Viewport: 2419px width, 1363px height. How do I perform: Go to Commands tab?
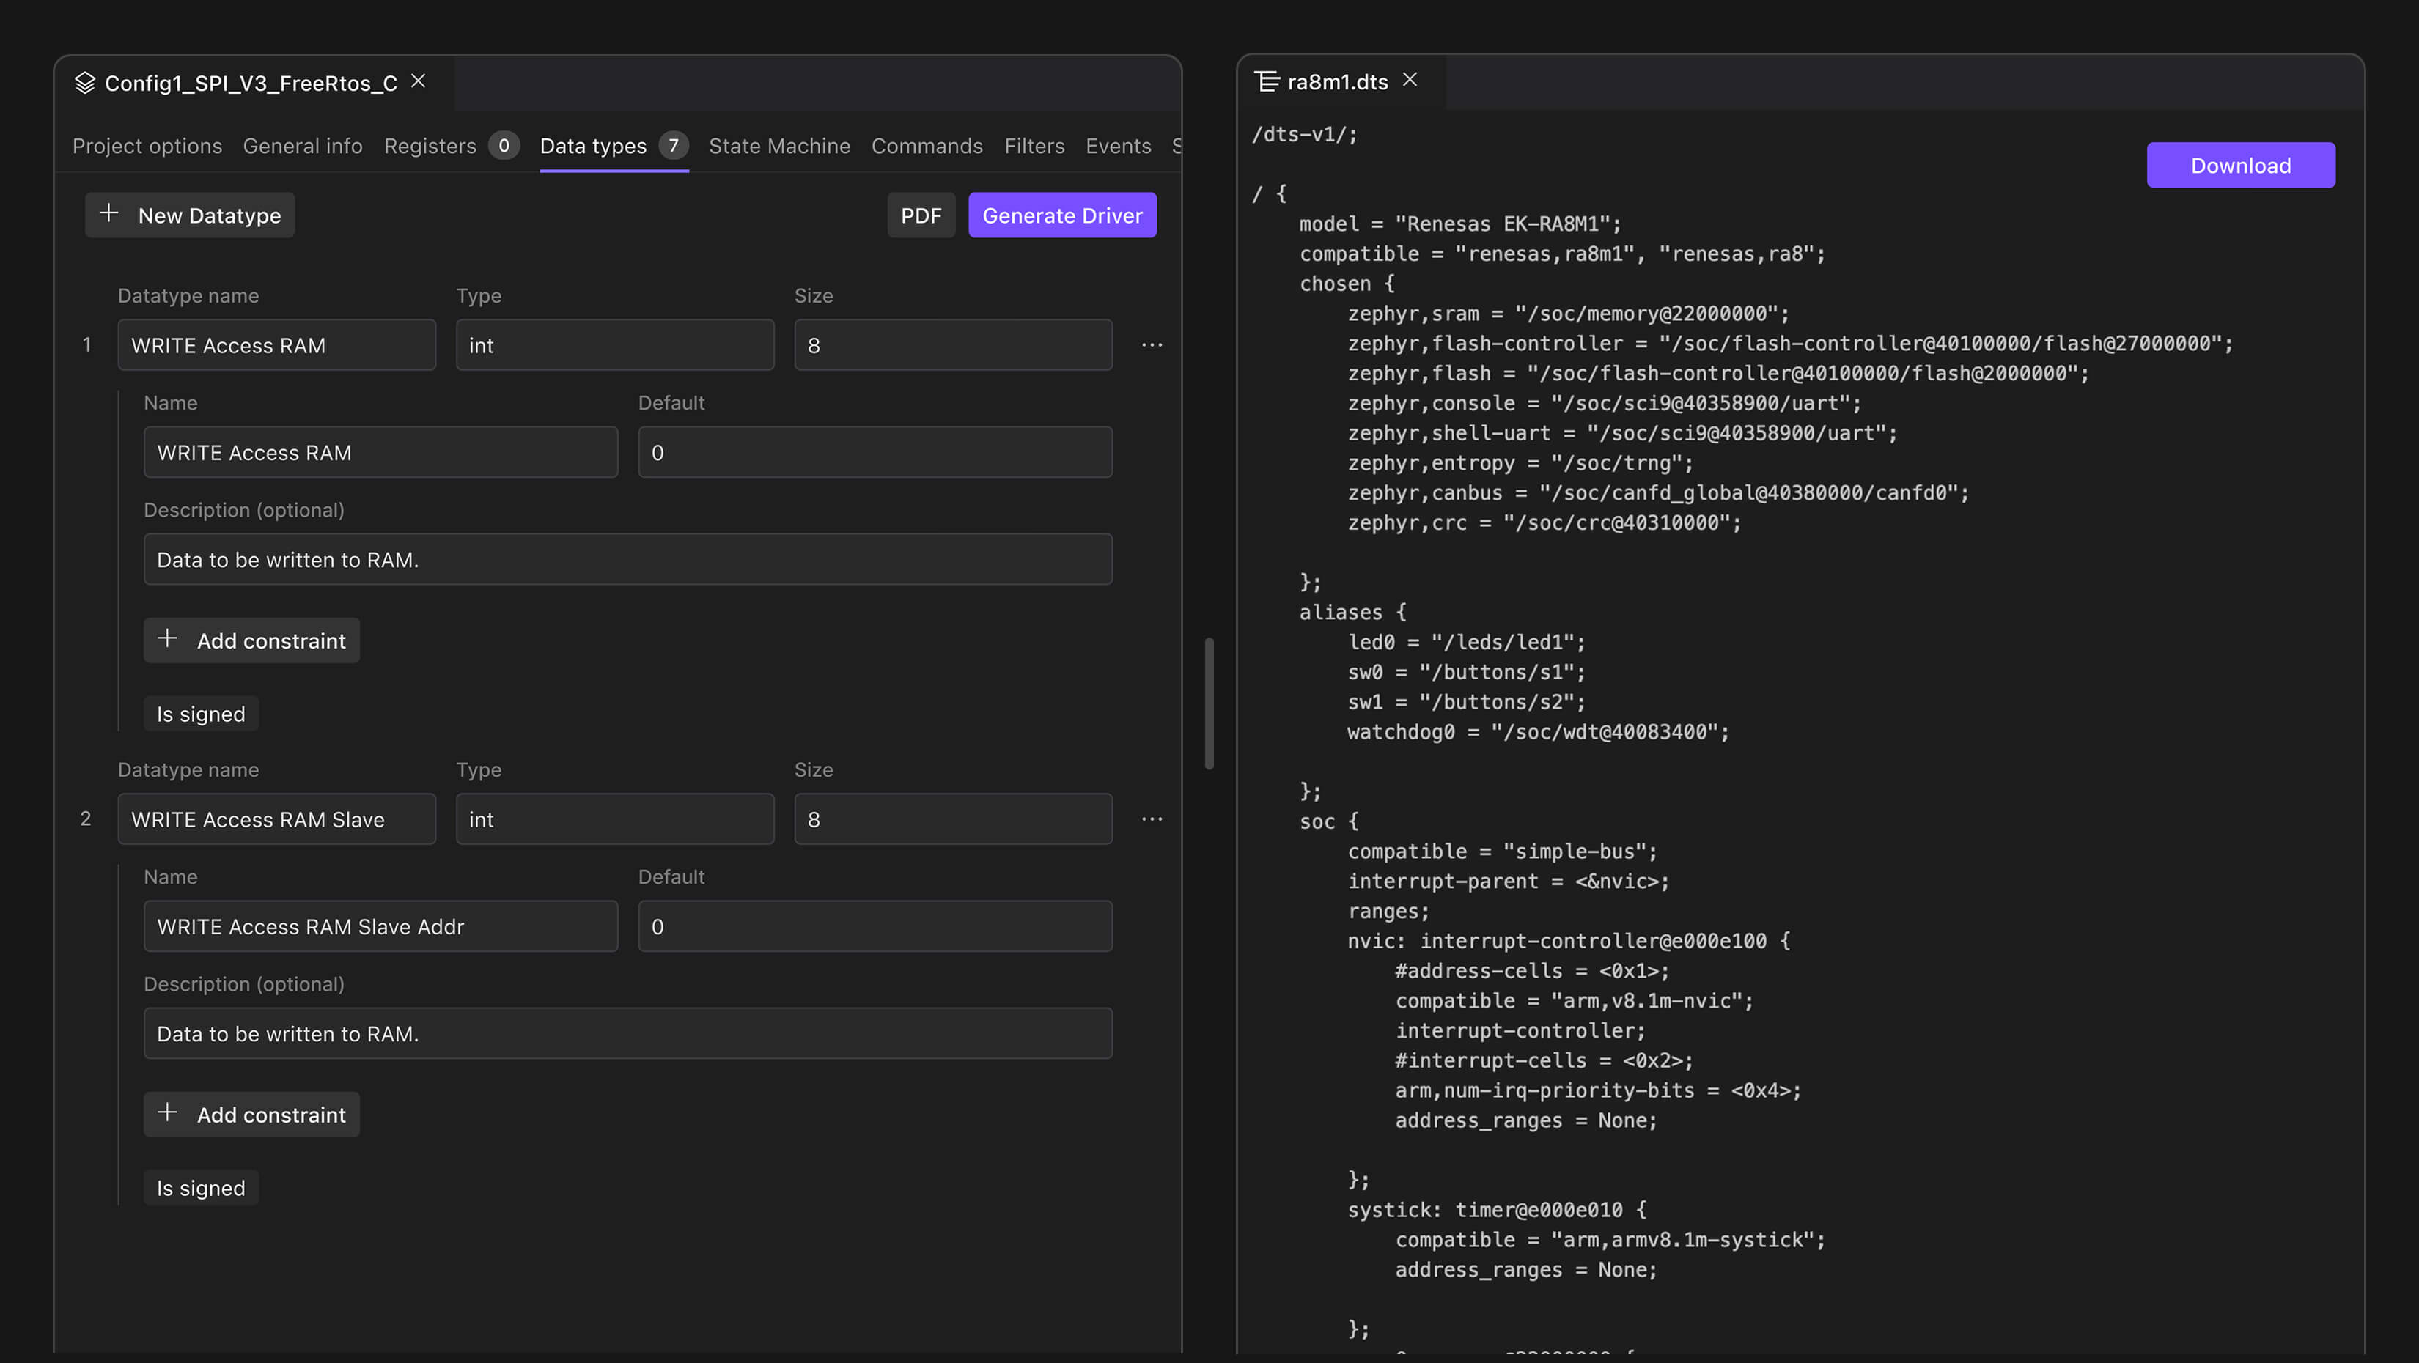click(x=926, y=147)
